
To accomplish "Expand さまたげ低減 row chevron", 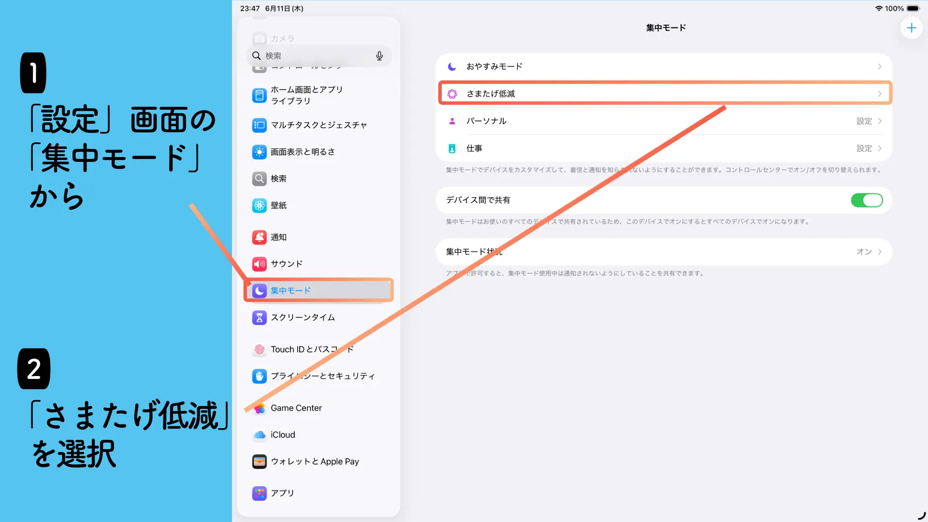I will 880,94.
